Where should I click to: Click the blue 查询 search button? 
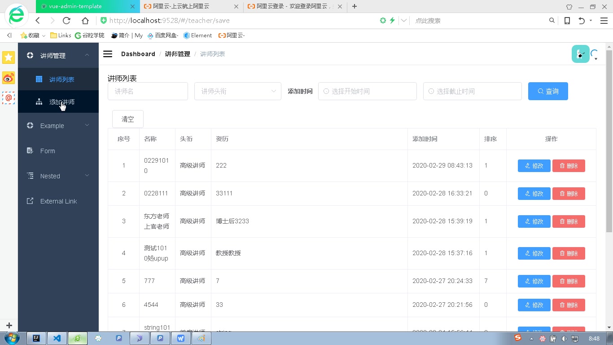coord(548,91)
